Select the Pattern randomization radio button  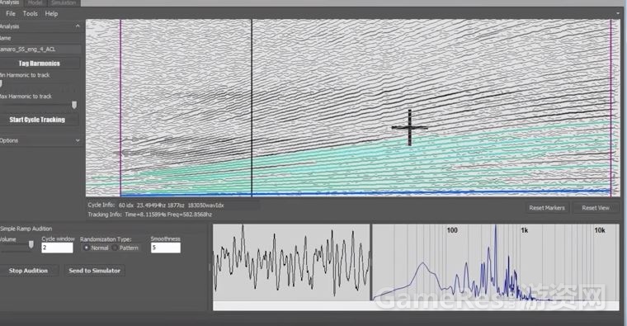coord(115,248)
